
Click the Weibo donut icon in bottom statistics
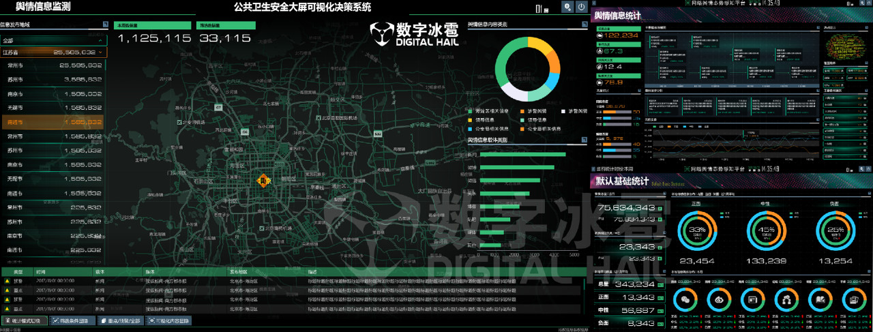pyautogui.click(x=718, y=299)
